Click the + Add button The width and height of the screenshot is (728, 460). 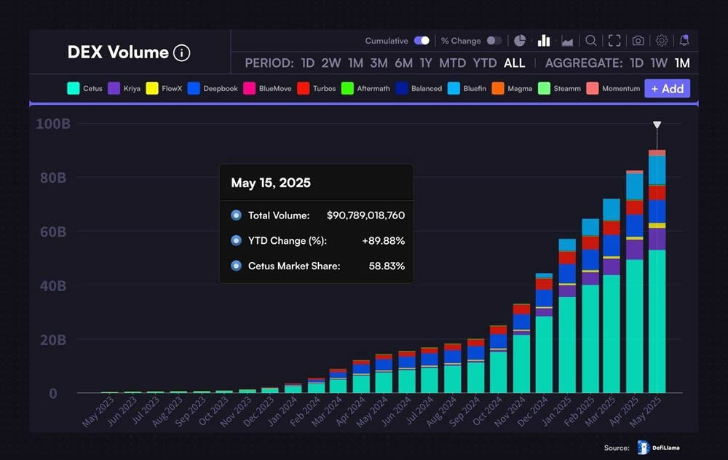click(x=667, y=89)
